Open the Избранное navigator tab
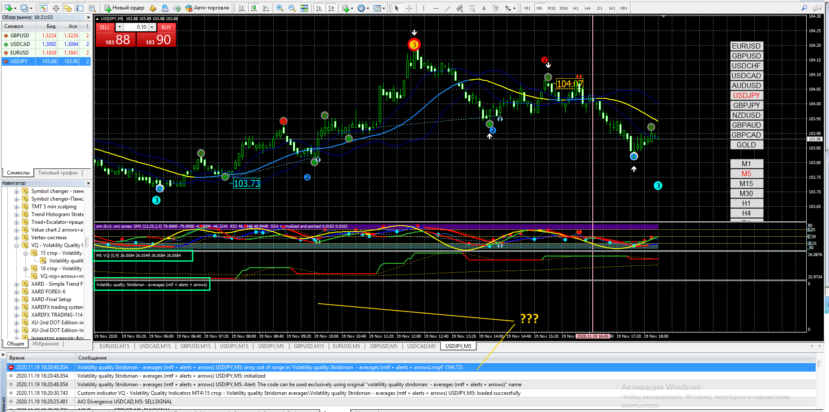The image size is (829, 412). click(46, 344)
